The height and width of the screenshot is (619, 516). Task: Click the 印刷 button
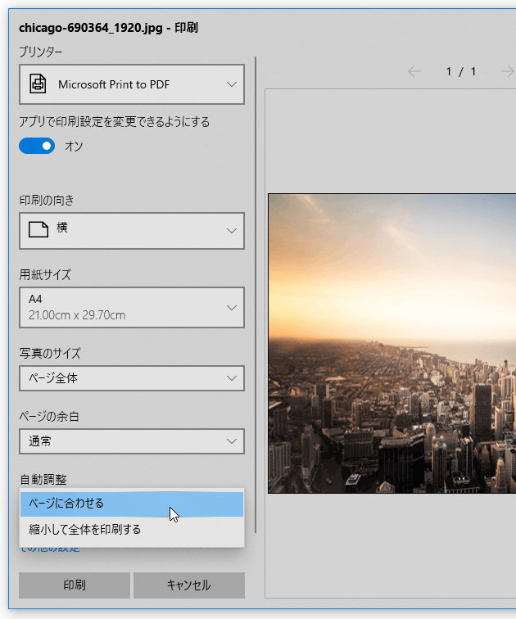pos(75,585)
